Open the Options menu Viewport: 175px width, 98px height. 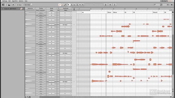point(21,1)
